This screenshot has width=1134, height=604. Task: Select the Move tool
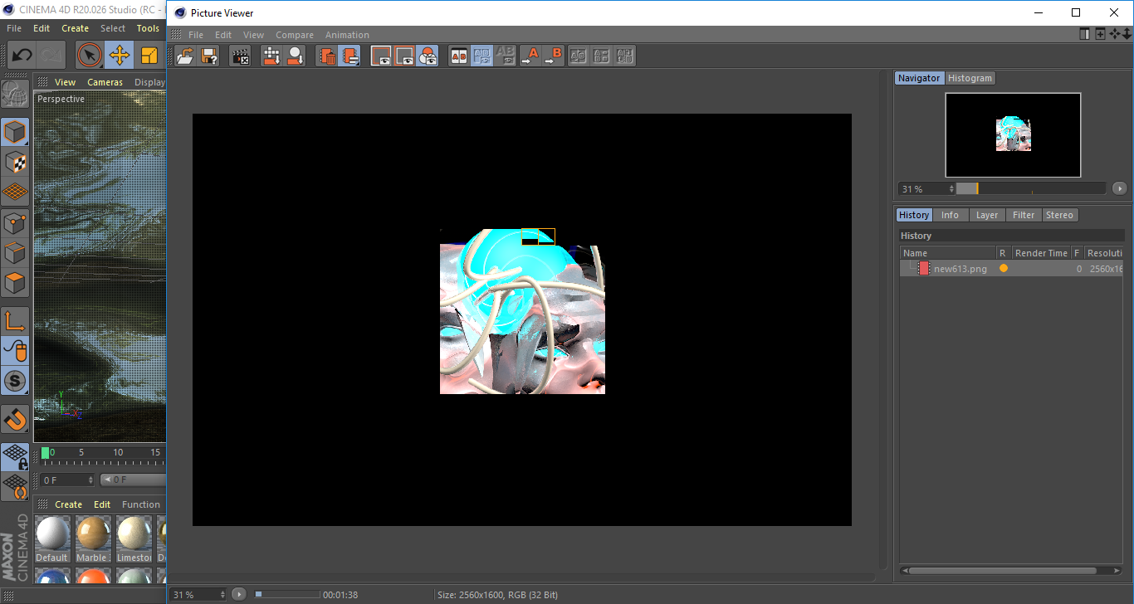[120, 56]
